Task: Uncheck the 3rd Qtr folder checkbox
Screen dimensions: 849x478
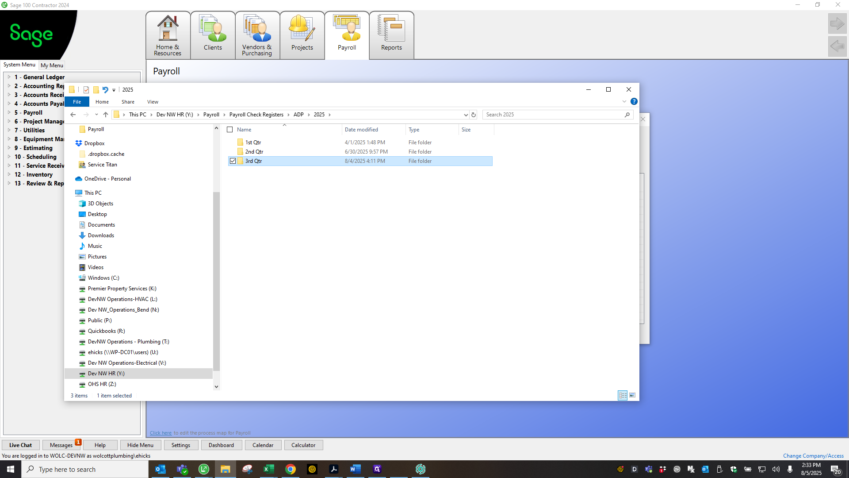Action: [x=233, y=161]
